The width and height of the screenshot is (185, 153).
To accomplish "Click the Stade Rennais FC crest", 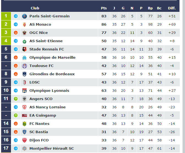I will point(24,49).
